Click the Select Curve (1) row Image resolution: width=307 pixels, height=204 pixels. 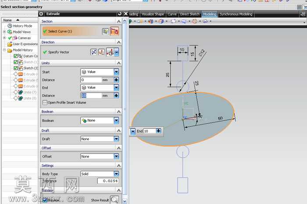coord(81,31)
